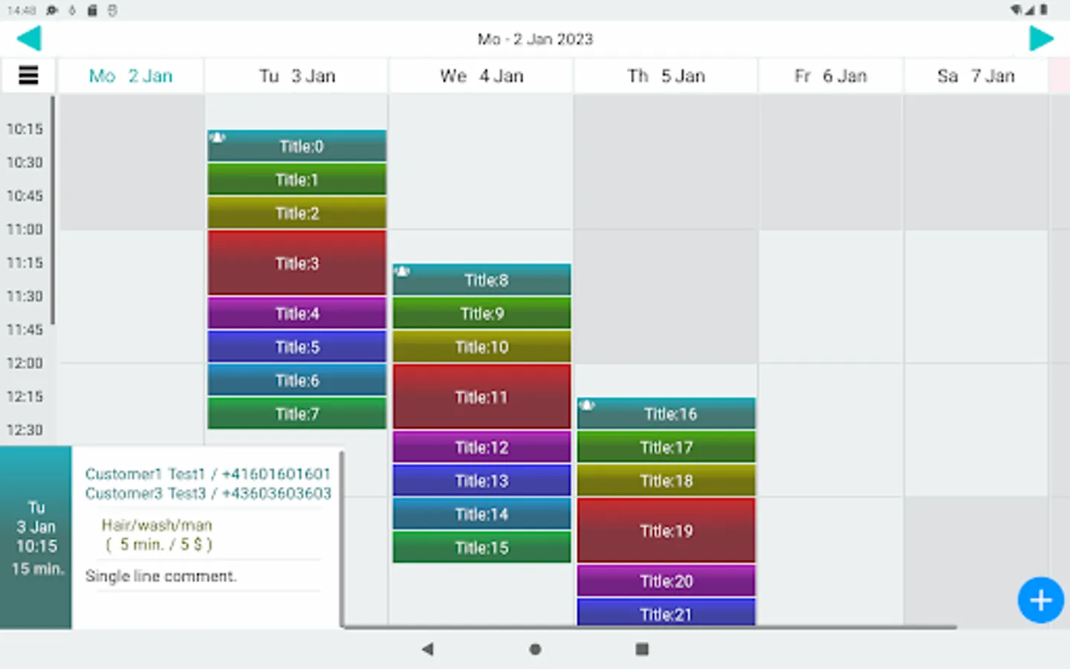Tap the reminder bell on Title:16

pos(586,405)
